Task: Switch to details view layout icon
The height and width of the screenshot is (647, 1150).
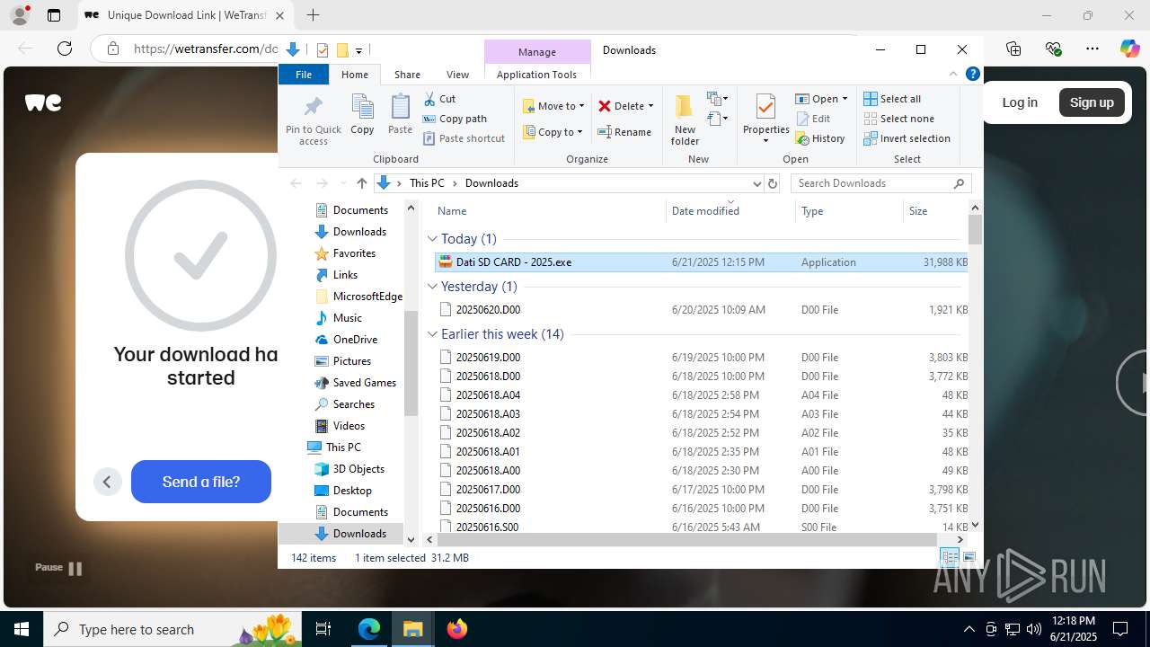Action: 950,558
